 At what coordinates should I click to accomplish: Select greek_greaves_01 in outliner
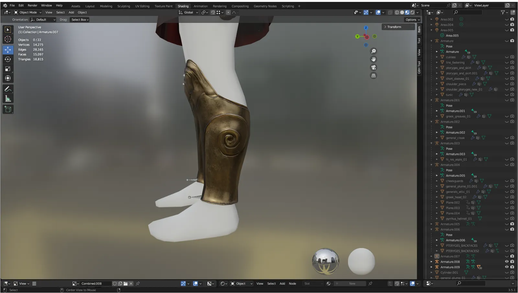(x=458, y=116)
